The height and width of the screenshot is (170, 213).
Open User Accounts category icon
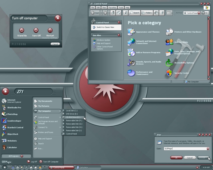point(169,42)
